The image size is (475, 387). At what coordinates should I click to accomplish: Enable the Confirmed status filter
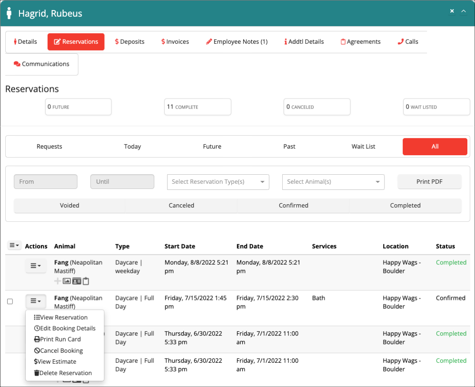[x=293, y=205]
